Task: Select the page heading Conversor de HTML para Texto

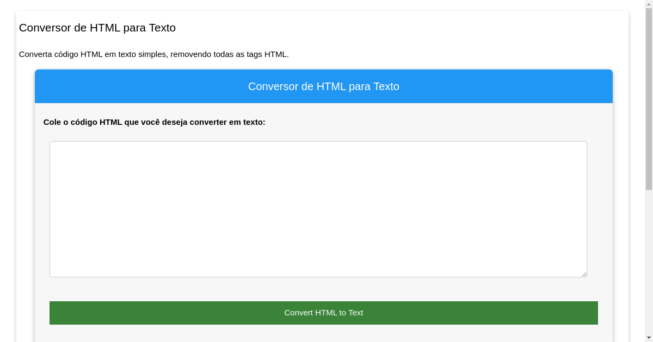Action: [97, 28]
